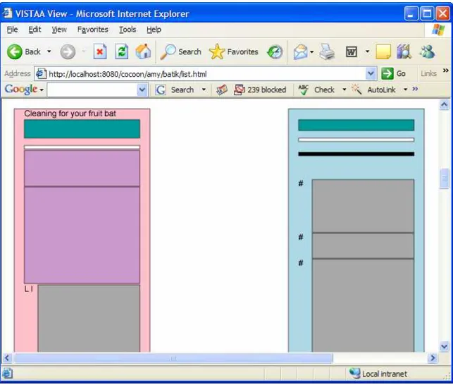Screen dimensions: 453x385
Task: Click the AutoLink wand icon
Action: click(356, 90)
